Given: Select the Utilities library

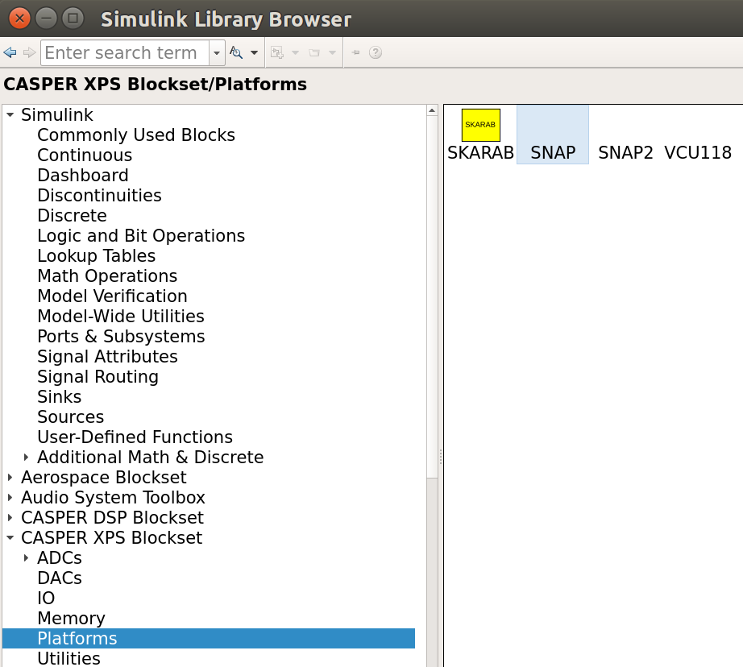Looking at the screenshot, I should point(68,658).
